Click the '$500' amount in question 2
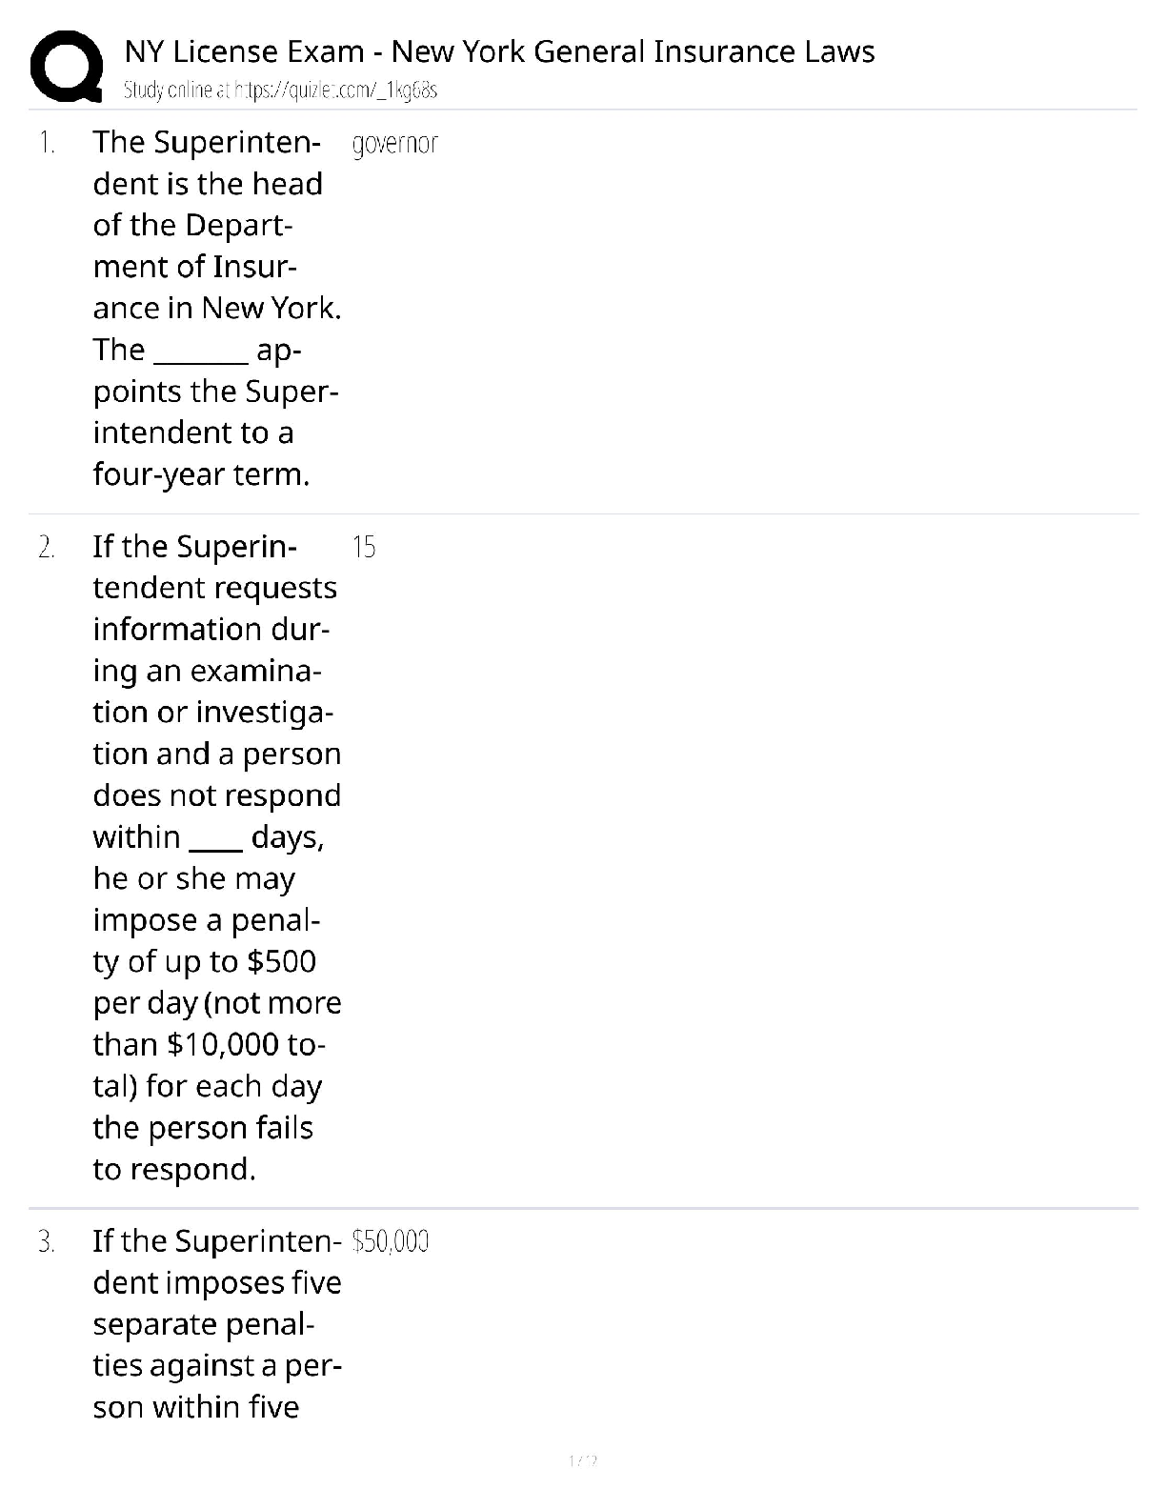The height and width of the screenshot is (1509, 1166). [281, 961]
